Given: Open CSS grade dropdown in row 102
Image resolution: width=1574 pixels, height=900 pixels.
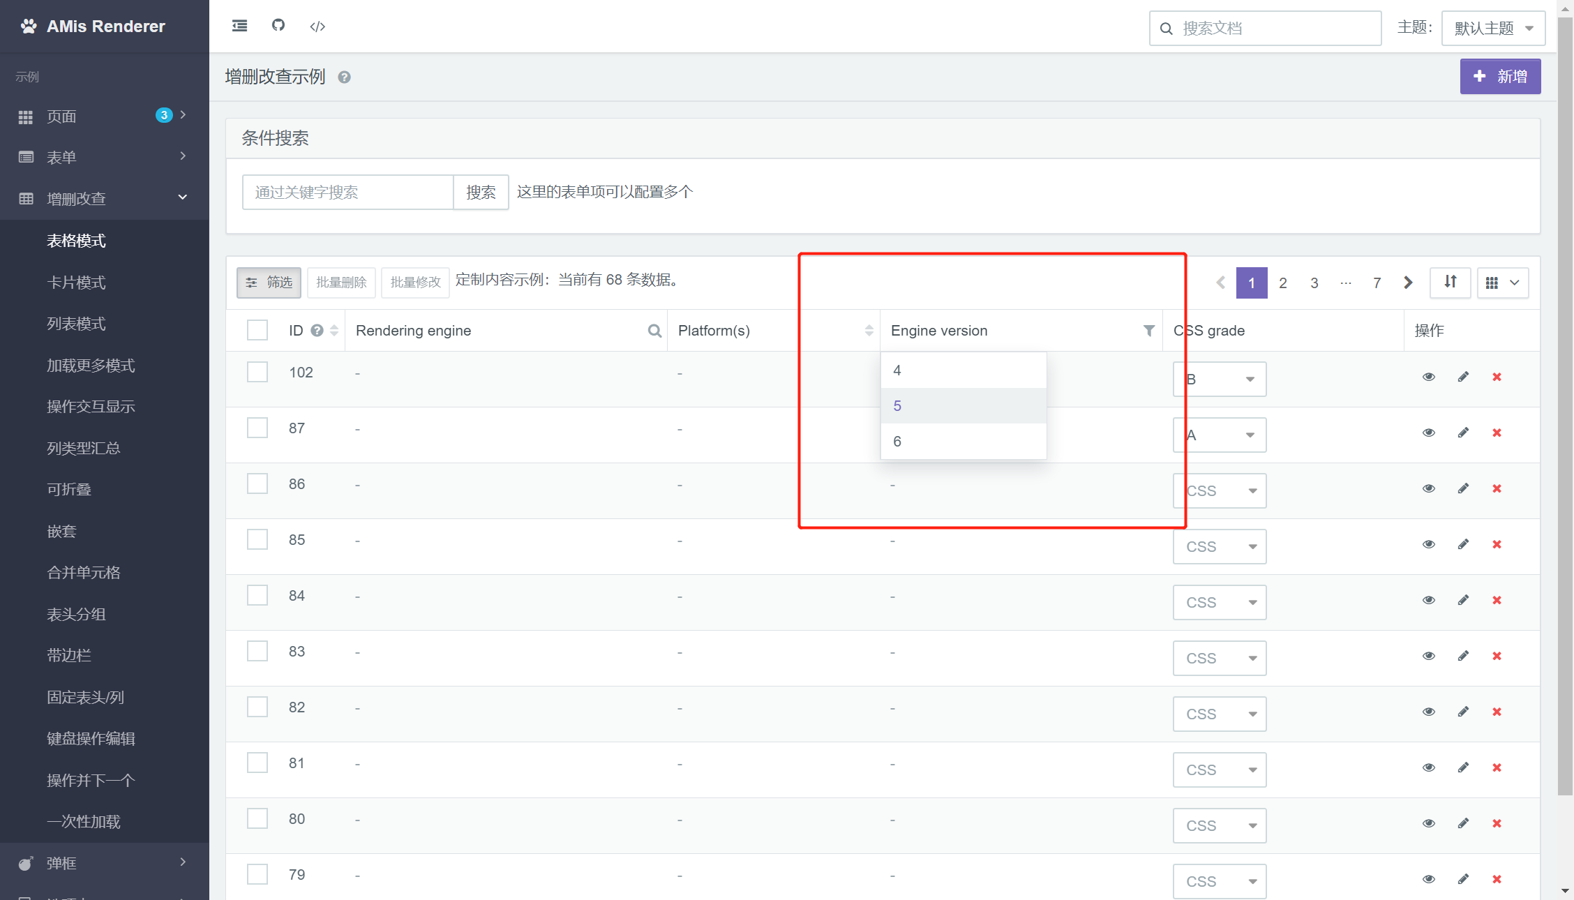Looking at the screenshot, I should [1220, 379].
